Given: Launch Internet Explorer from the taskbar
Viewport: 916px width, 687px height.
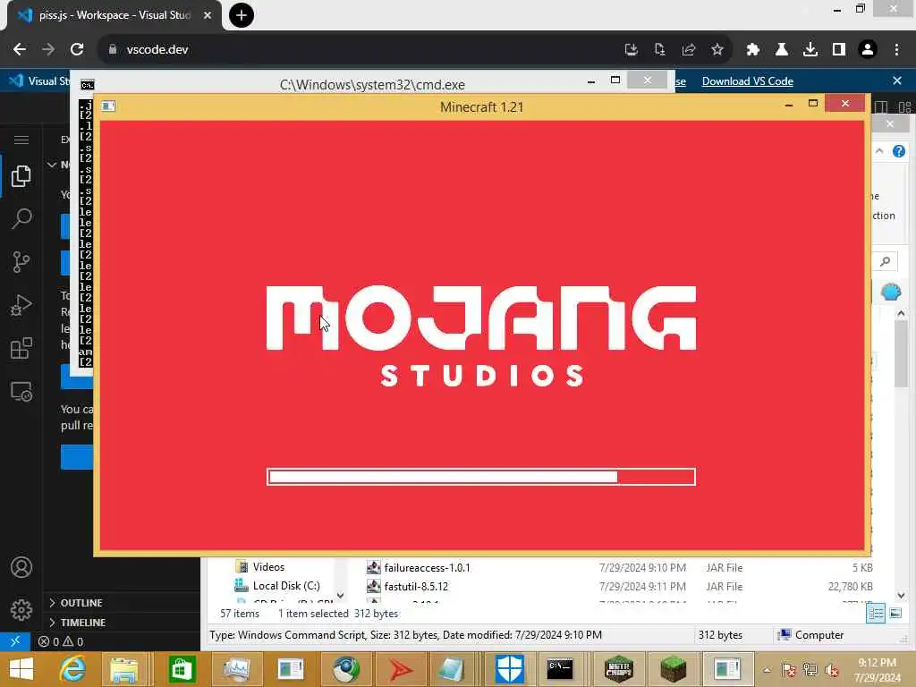Looking at the screenshot, I should pos(73,669).
